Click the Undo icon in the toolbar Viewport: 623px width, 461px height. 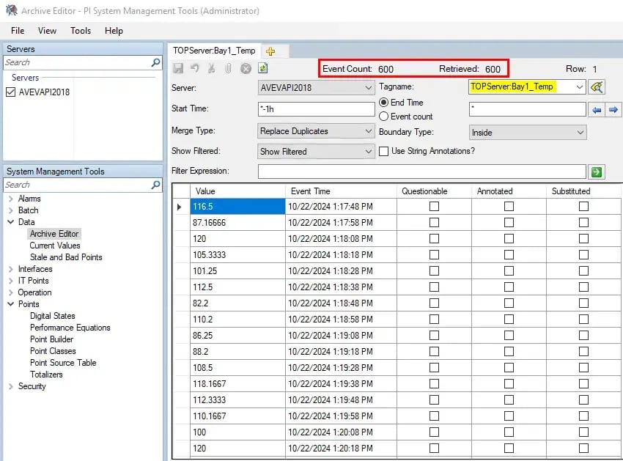(x=195, y=68)
